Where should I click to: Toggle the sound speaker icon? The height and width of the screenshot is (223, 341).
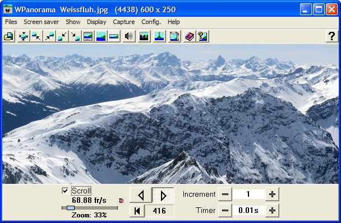pos(129,36)
